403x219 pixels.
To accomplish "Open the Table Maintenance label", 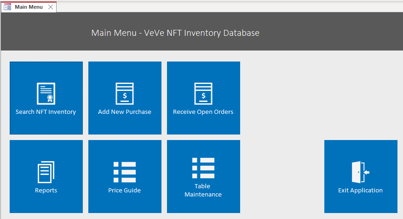I will (203, 190).
